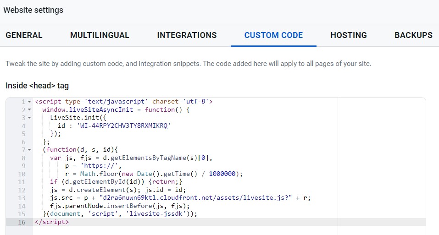This screenshot has height=235, width=439.
Task: Collapse the fold arrow on line 2
Action: [30, 110]
